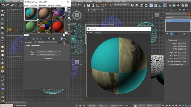The width and height of the screenshot is (191, 107).
Task: Open the Scene Explorer toggle icon
Action: 142,5
